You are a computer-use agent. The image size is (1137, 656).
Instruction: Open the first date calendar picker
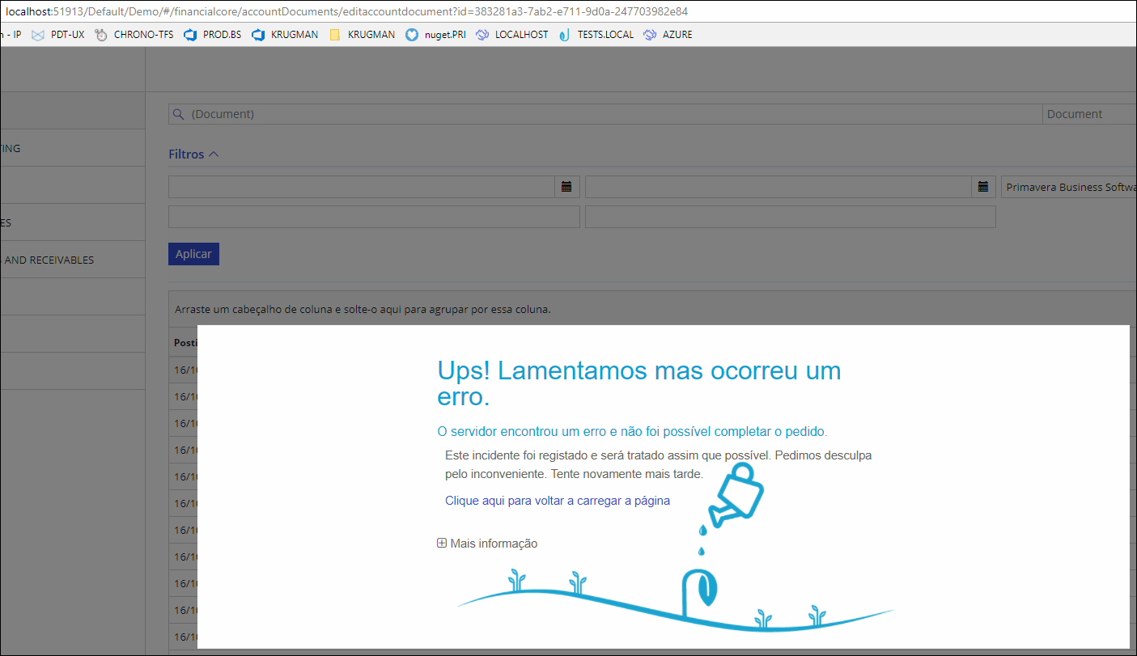(566, 187)
